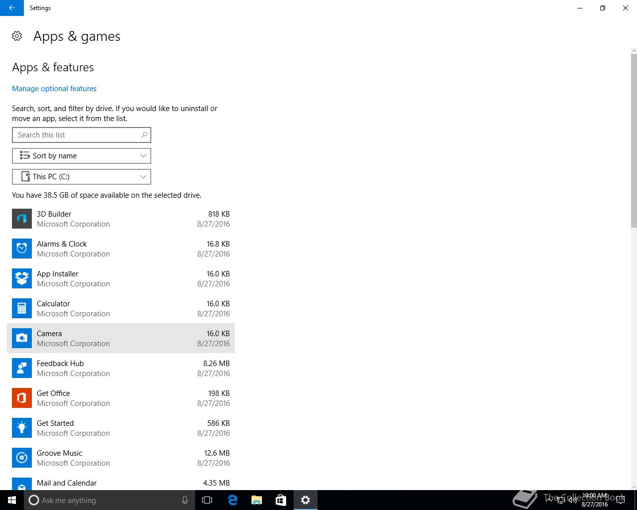637x510 pixels.
Task: Select the Calculator entry
Action: click(x=121, y=308)
